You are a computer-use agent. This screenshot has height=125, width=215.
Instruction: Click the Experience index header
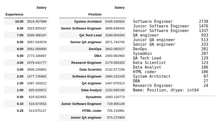click(14, 14)
